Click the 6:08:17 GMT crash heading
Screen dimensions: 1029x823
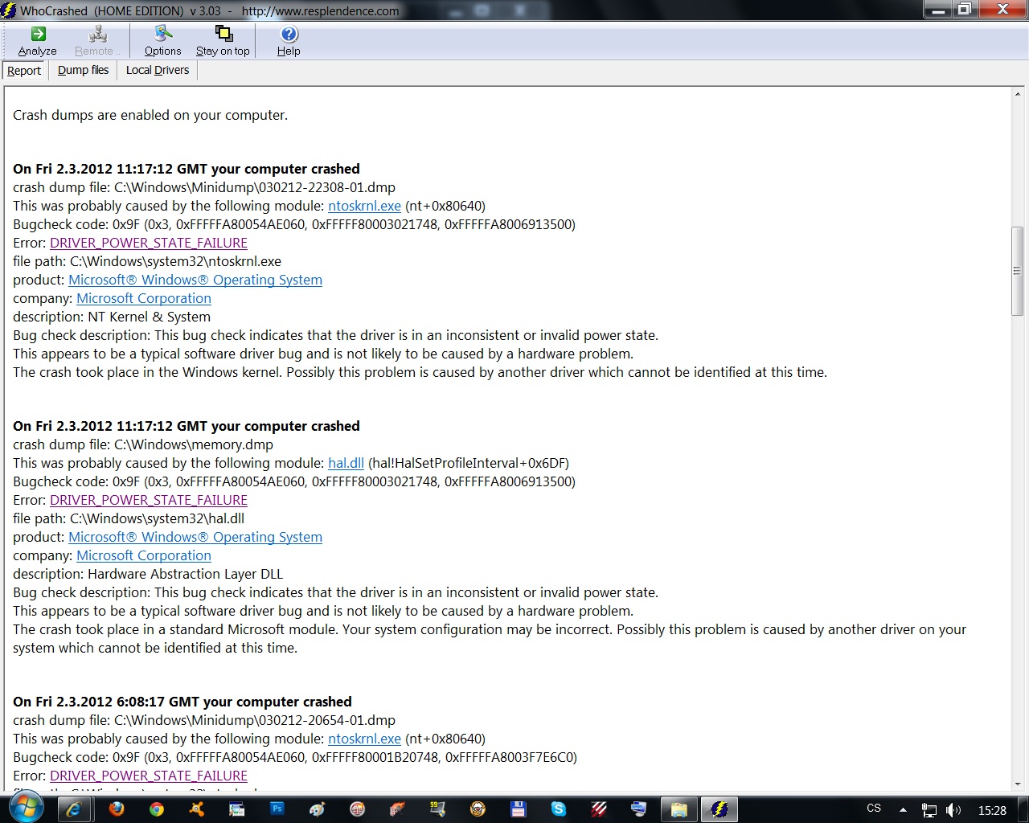pos(182,702)
